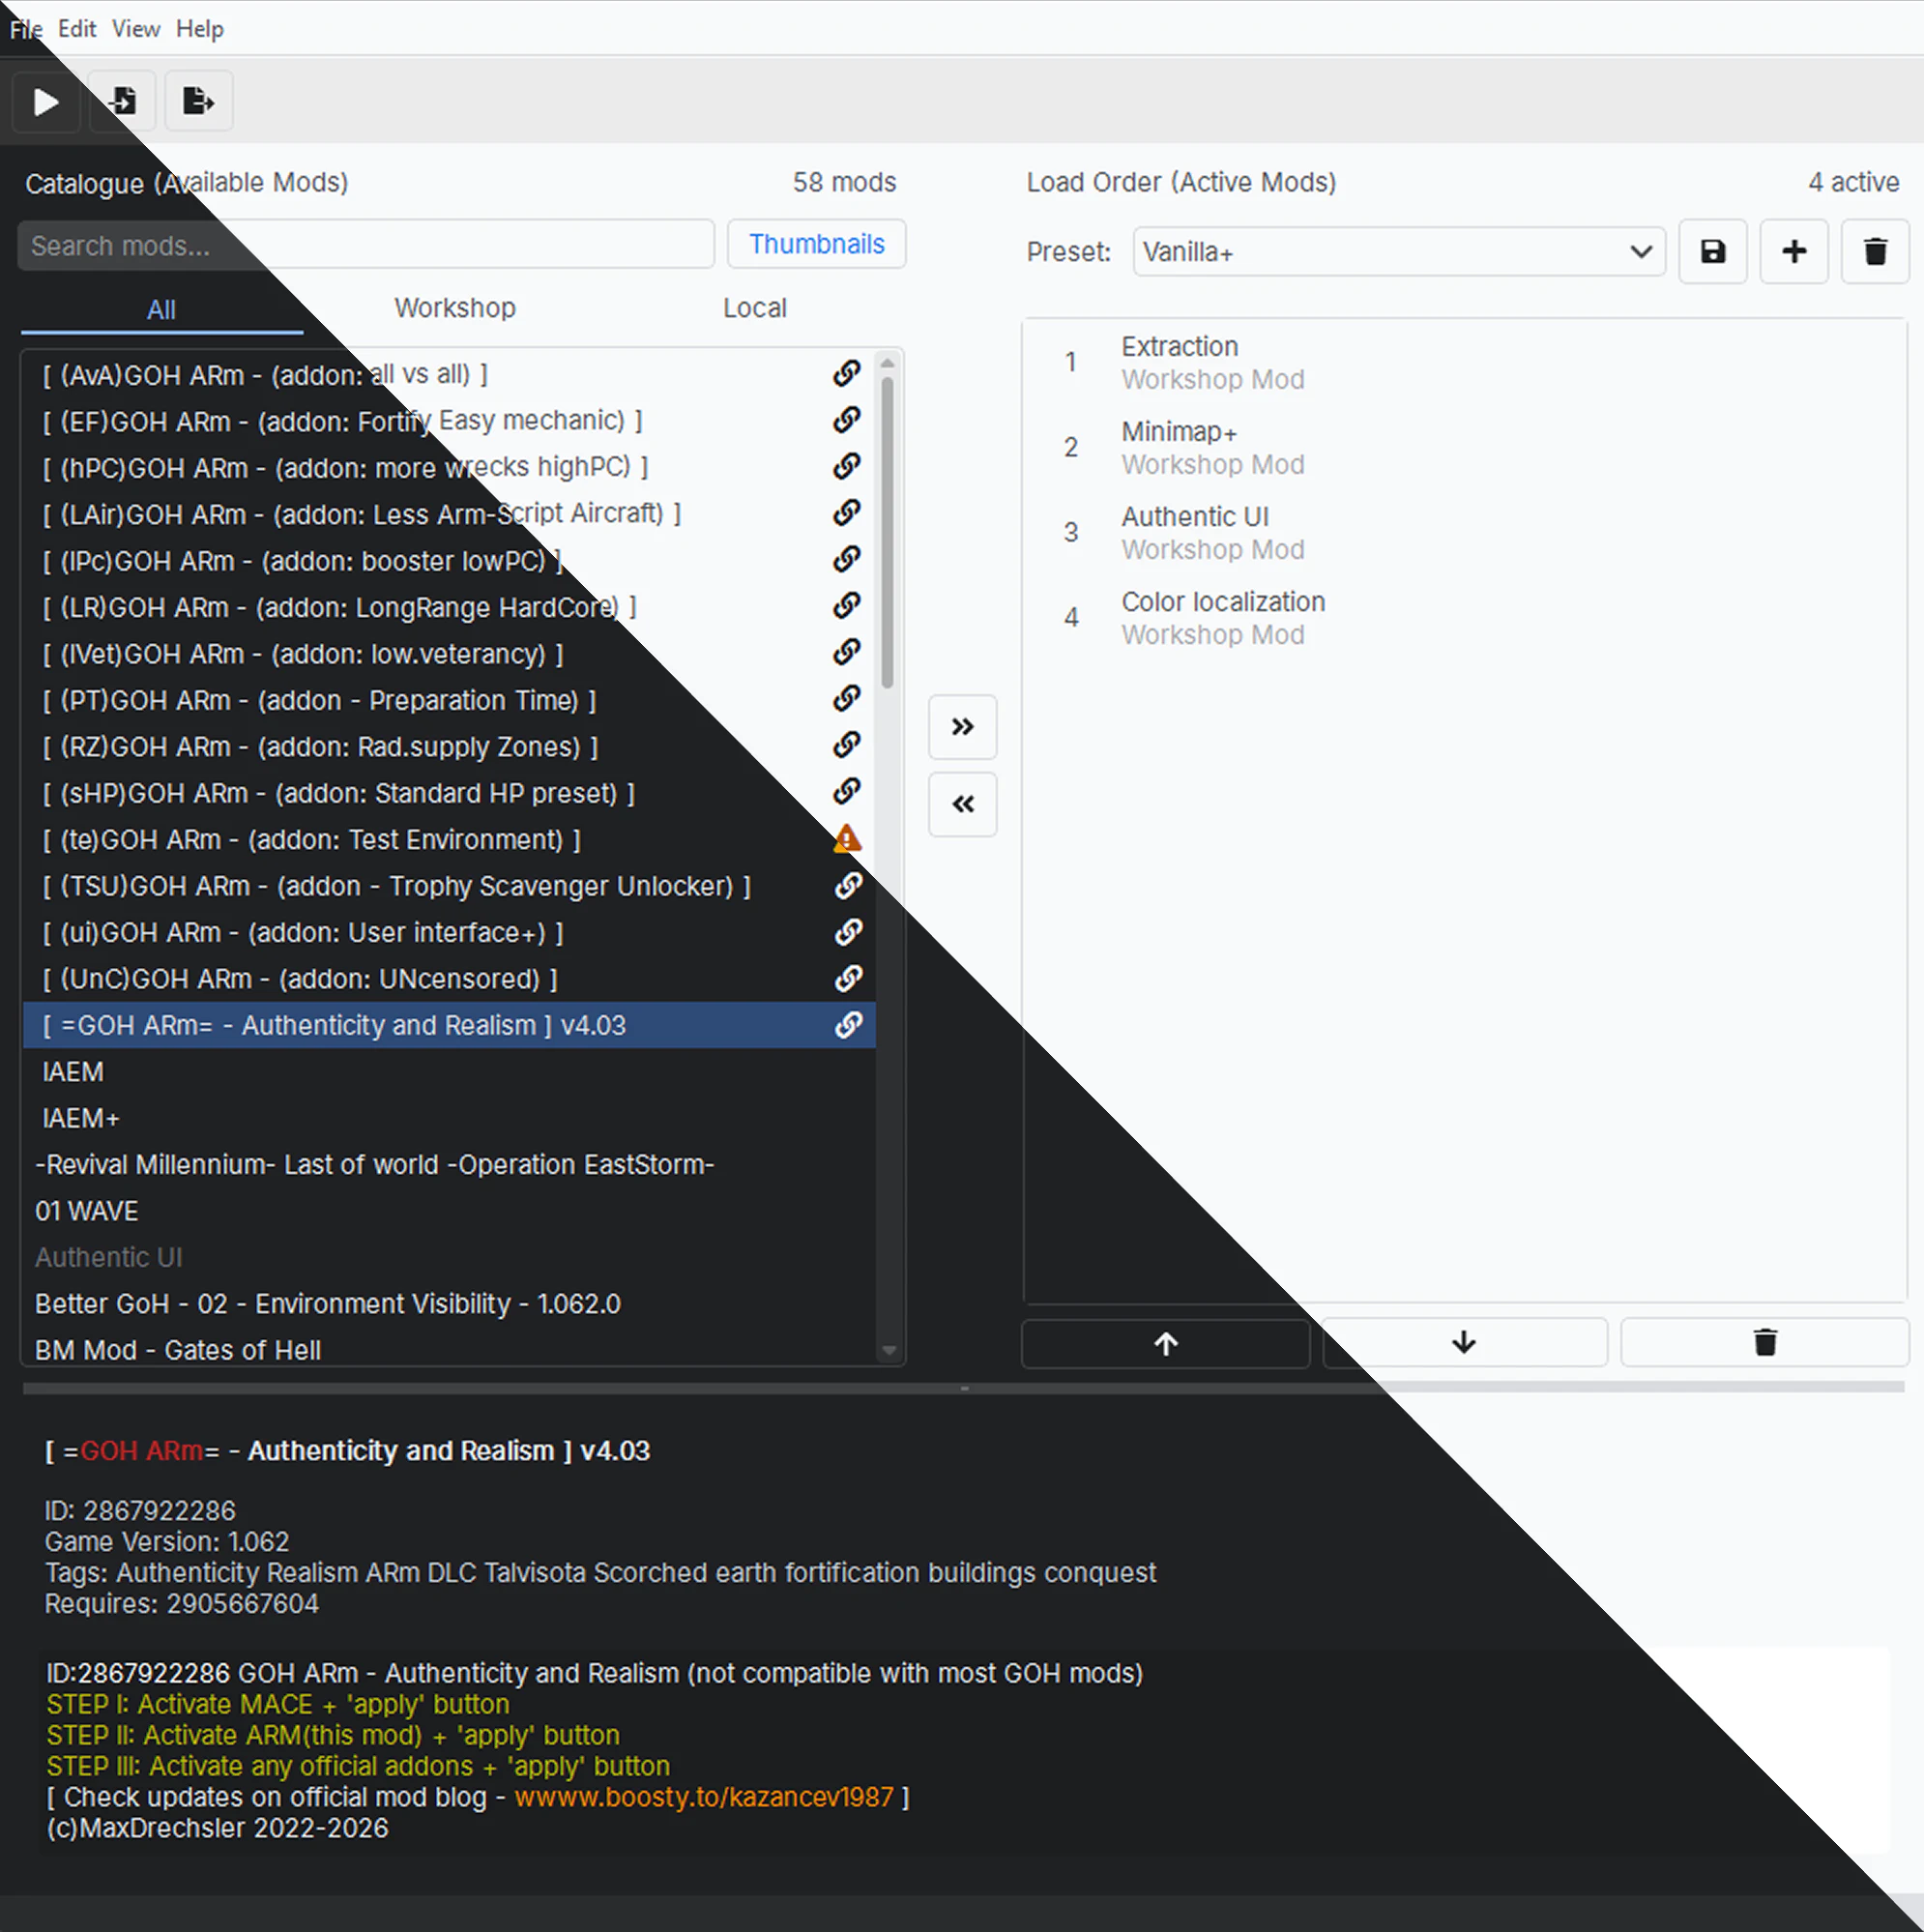Image resolution: width=1924 pixels, height=1932 pixels.
Task: Click link icon on PT Preparation Time row
Action: point(847,699)
